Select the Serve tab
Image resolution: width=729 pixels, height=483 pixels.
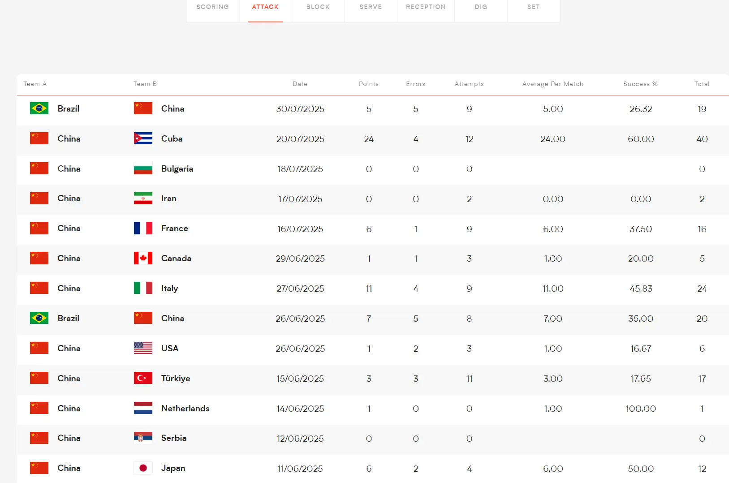[371, 7]
